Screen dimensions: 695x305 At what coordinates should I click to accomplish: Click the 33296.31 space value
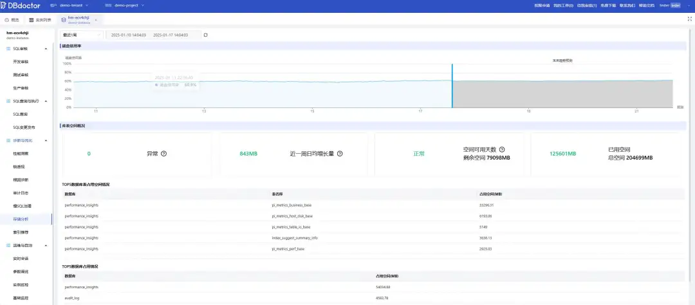[x=486, y=205]
